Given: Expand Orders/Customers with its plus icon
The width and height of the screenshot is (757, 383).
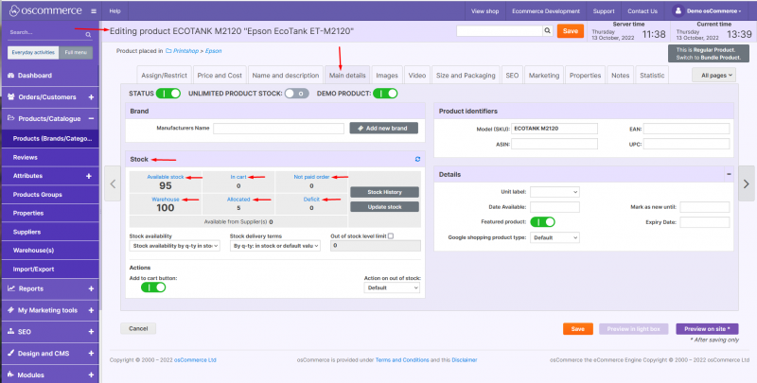Looking at the screenshot, I should [x=91, y=96].
